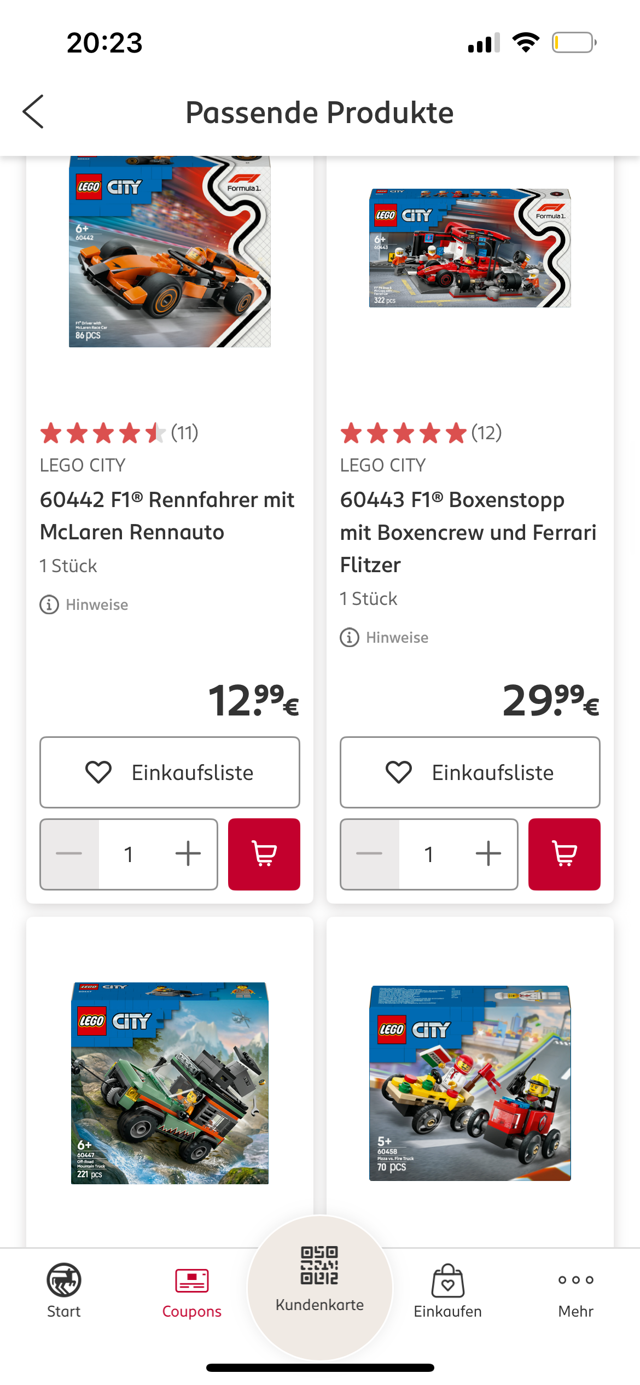
Task: Increase quantity of Ferrari Boxenstopp set
Action: tap(488, 854)
